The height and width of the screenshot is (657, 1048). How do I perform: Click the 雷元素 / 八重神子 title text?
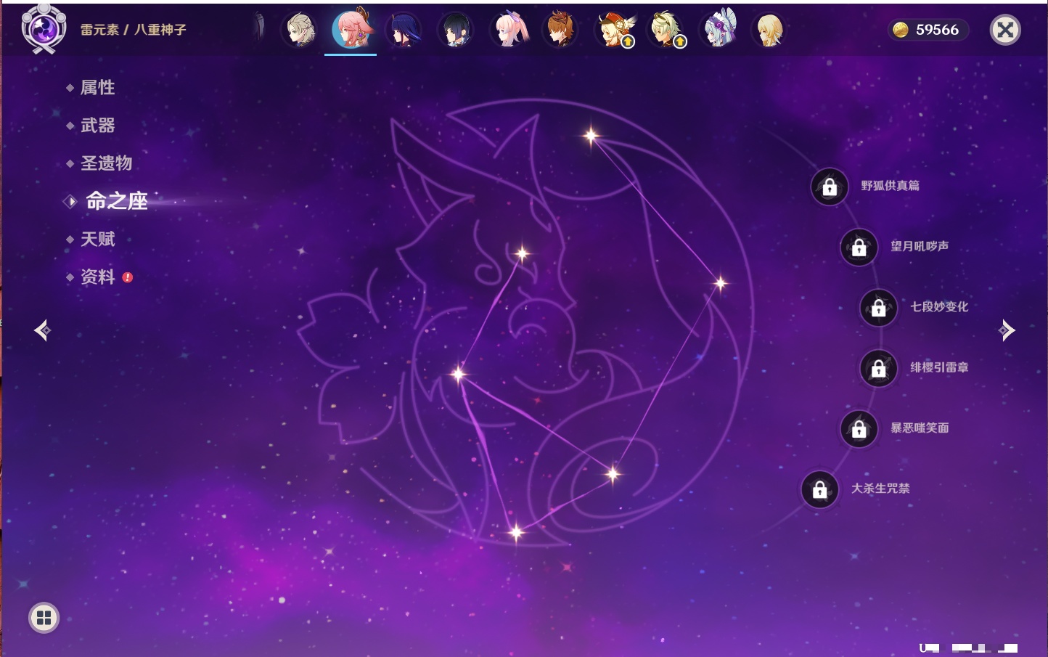pos(134,30)
